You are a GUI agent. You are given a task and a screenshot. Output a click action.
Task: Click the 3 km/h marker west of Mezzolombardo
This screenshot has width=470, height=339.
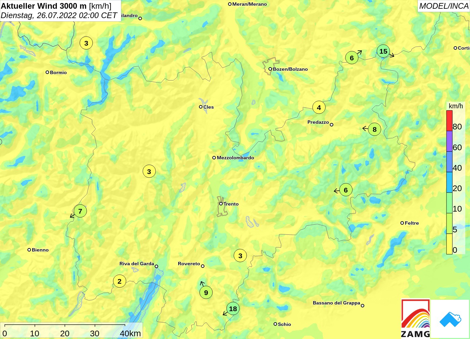[x=149, y=172]
